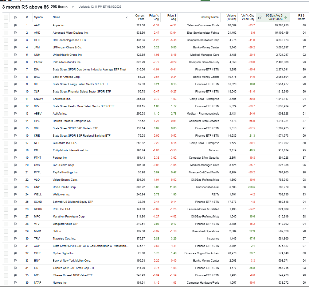
Task: Open the VLO symbol link
Action: [x=37, y=180]
